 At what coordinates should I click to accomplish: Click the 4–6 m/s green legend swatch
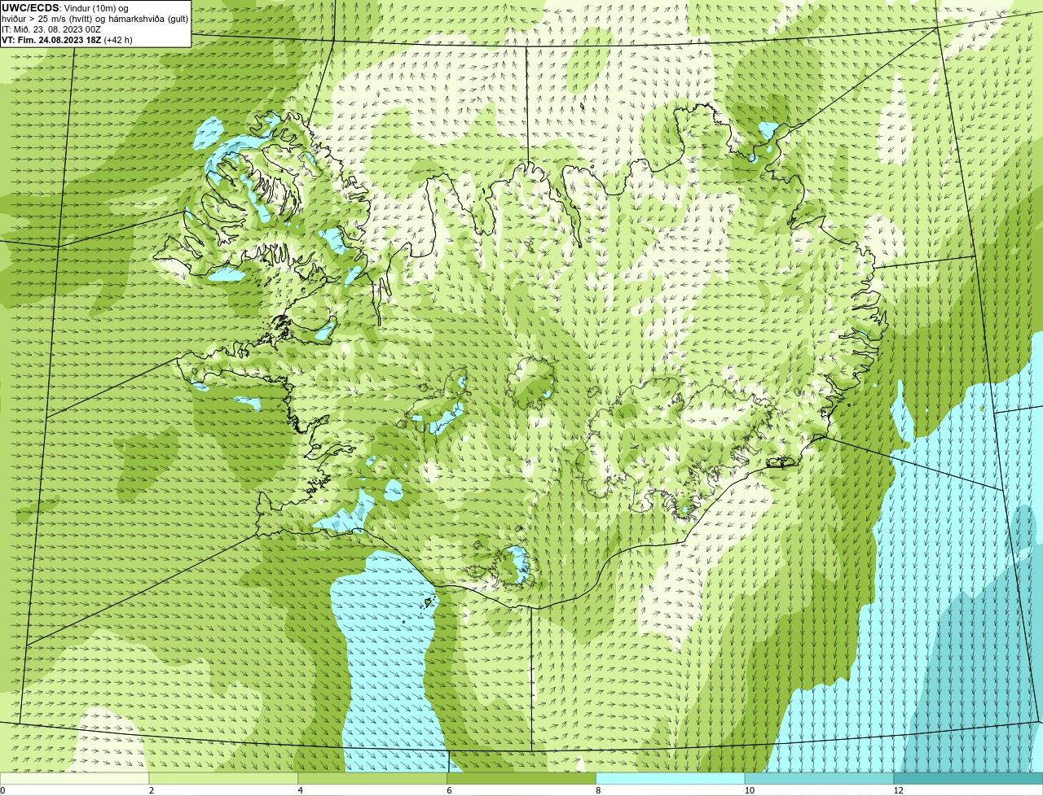point(372,778)
